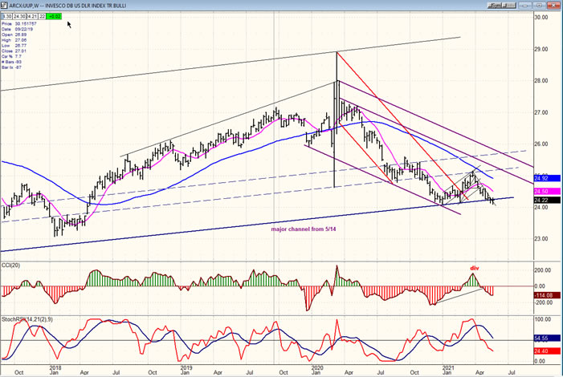Image resolution: width=563 pixels, height=377 pixels.
Task: Select the 24.21 quote field
Action: [32, 17]
